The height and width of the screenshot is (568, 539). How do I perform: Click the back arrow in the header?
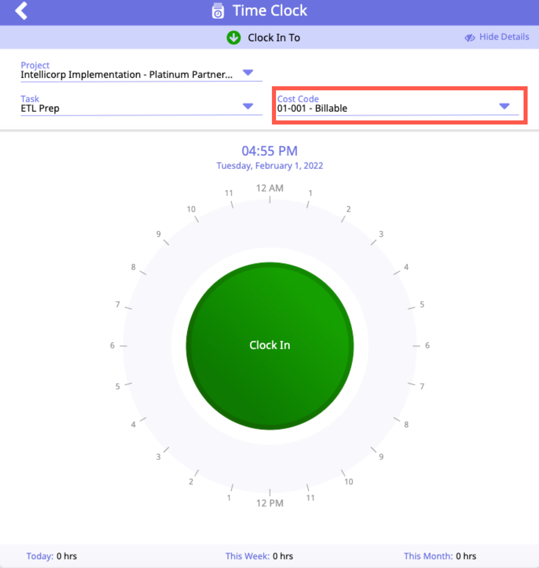(21, 11)
